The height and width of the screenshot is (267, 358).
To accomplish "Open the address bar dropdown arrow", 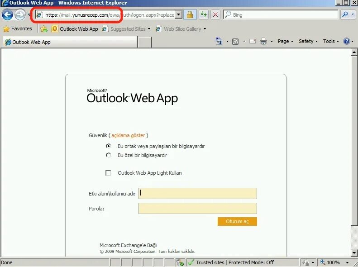I will click(x=179, y=15).
